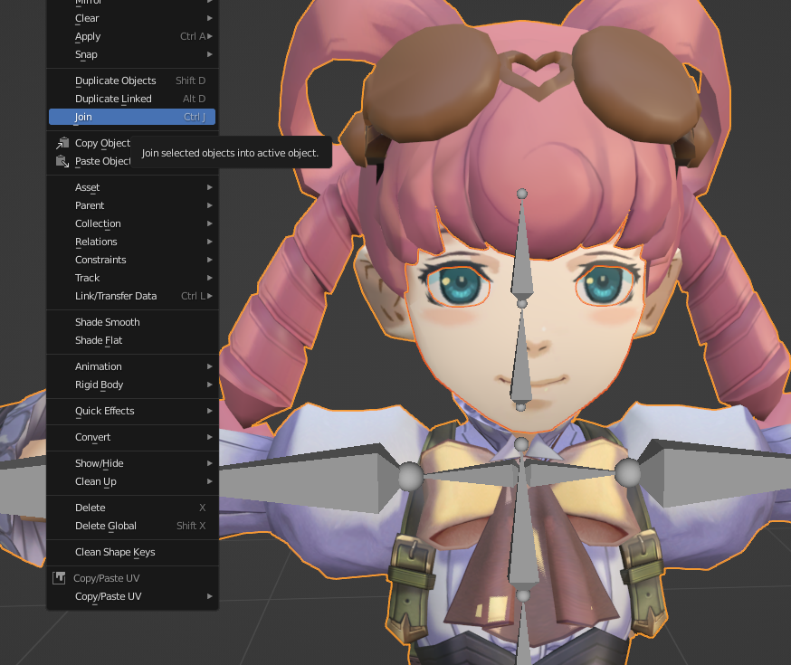Open Link/Transfer Data submenu
This screenshot has height=665, width=791.
[x=132, y=297]
